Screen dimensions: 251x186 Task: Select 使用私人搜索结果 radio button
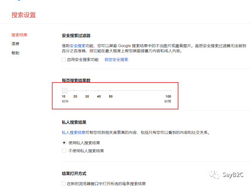click(64, 143)
